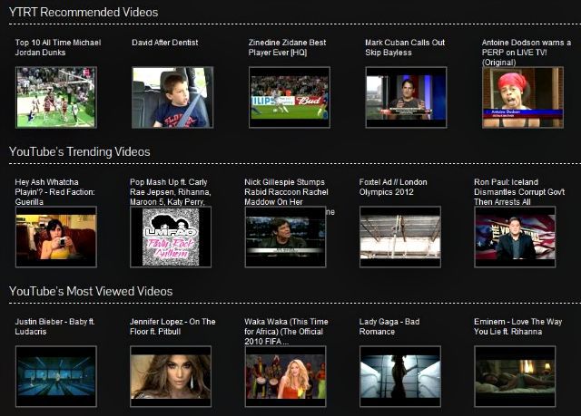Viewport: 581px width, 416px height.
Task: Open the Antoine Dodson news clip thumbnail
Action: pos(523,98)
